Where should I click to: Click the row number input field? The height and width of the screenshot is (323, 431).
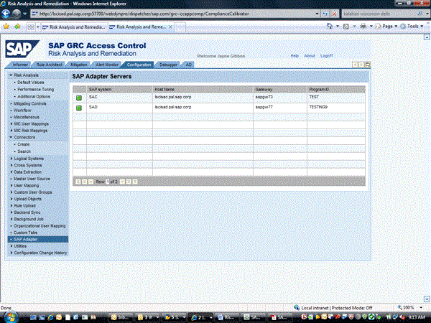point(108,182)
